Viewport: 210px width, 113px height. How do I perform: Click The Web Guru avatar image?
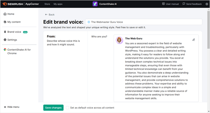(x=119, y=40)
